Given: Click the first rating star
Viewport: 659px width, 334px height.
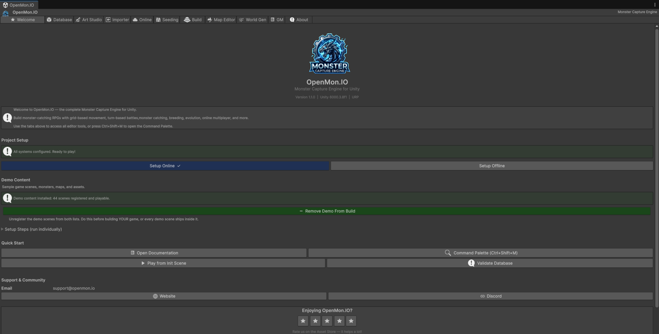Looking at the screenshot, I should (x=303, y=321).
